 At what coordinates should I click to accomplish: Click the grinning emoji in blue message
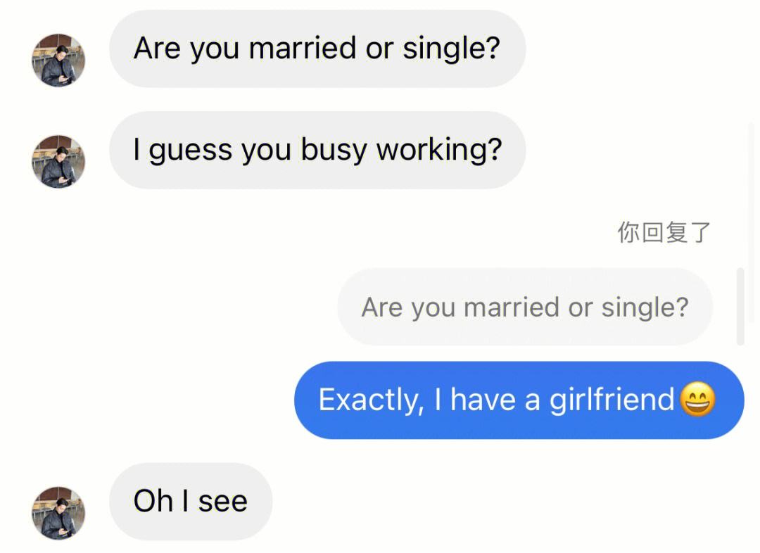(x=697, y=400)
